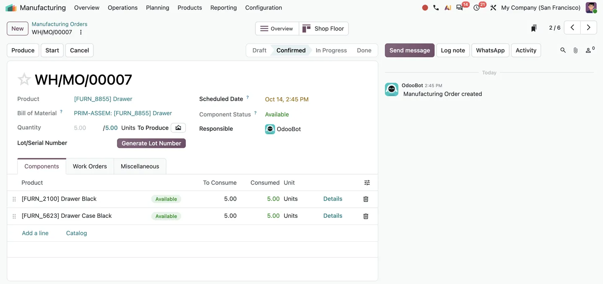Open the debug tools wrench icon
Viewport: 603px width, 284px height.
[493, 8]
